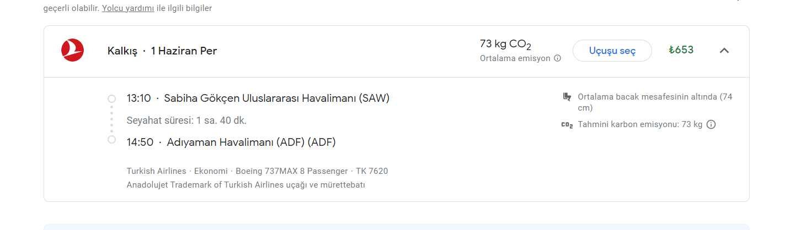
Task: Click the 73 kg CO2 emission value
Action: (x=505, y=45)
